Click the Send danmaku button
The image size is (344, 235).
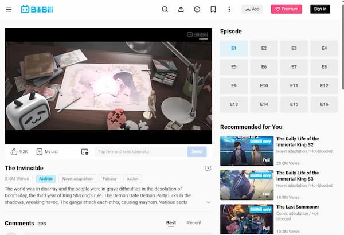(x=197, y=152)
